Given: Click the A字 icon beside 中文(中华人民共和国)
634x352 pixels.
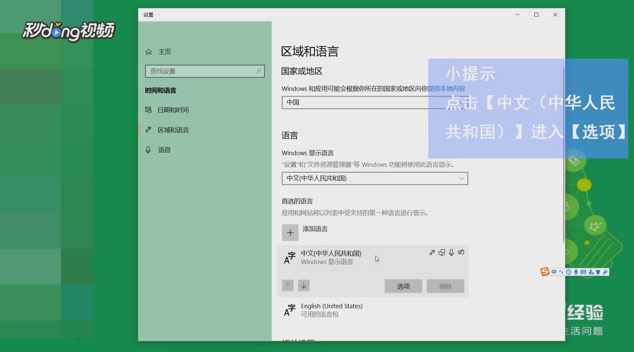Looking at the screenshot, I should point(289,258).
